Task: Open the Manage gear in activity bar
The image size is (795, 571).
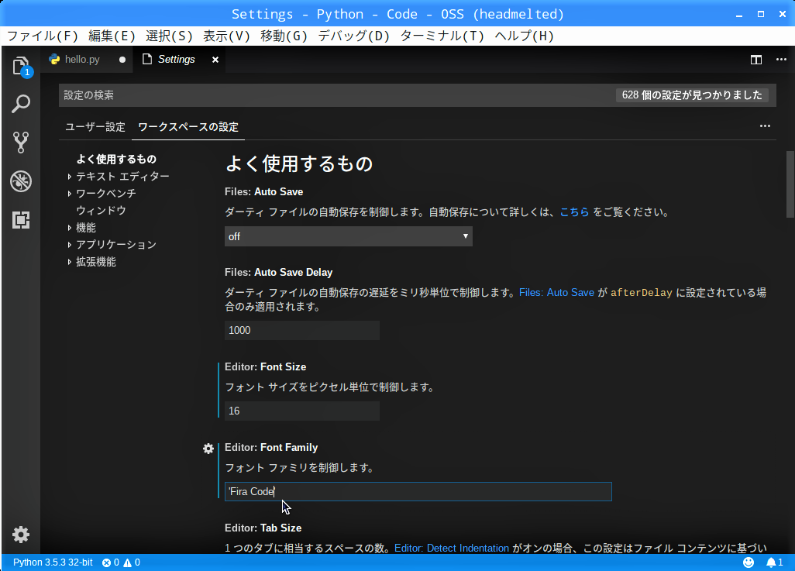Action: point(21,535)
